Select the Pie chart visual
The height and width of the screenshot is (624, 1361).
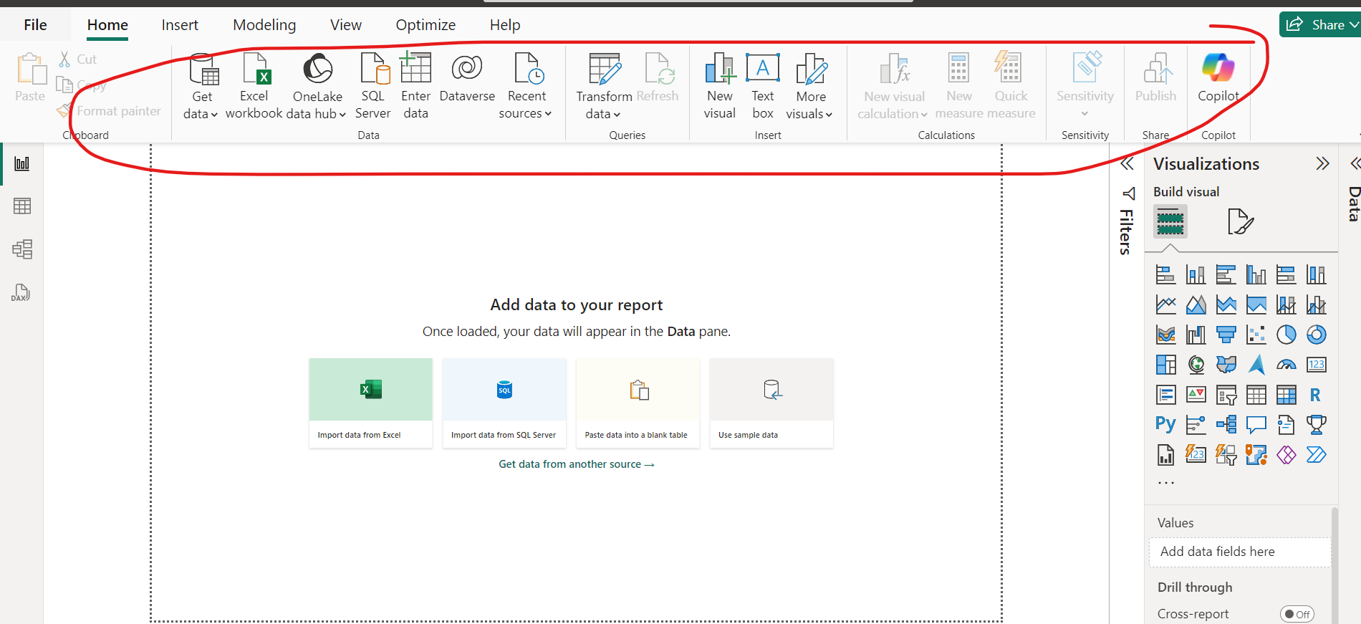pos(1287,335)
